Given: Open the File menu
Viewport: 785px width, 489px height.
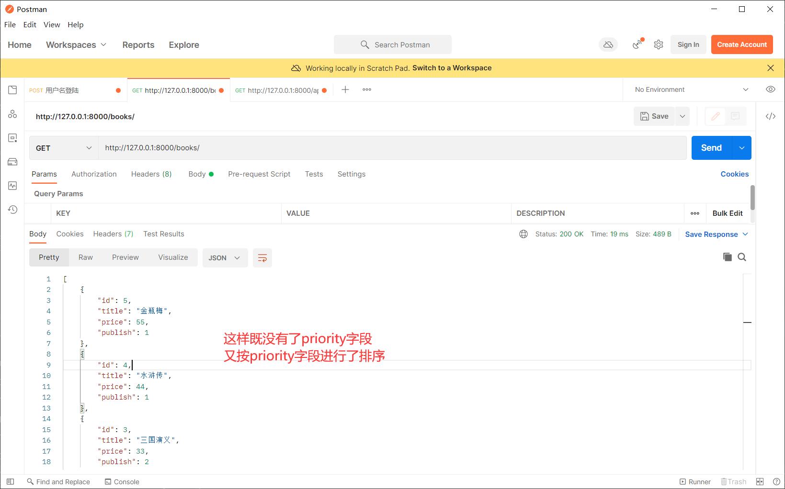Looking at the screenshot, I should [10, 24].
